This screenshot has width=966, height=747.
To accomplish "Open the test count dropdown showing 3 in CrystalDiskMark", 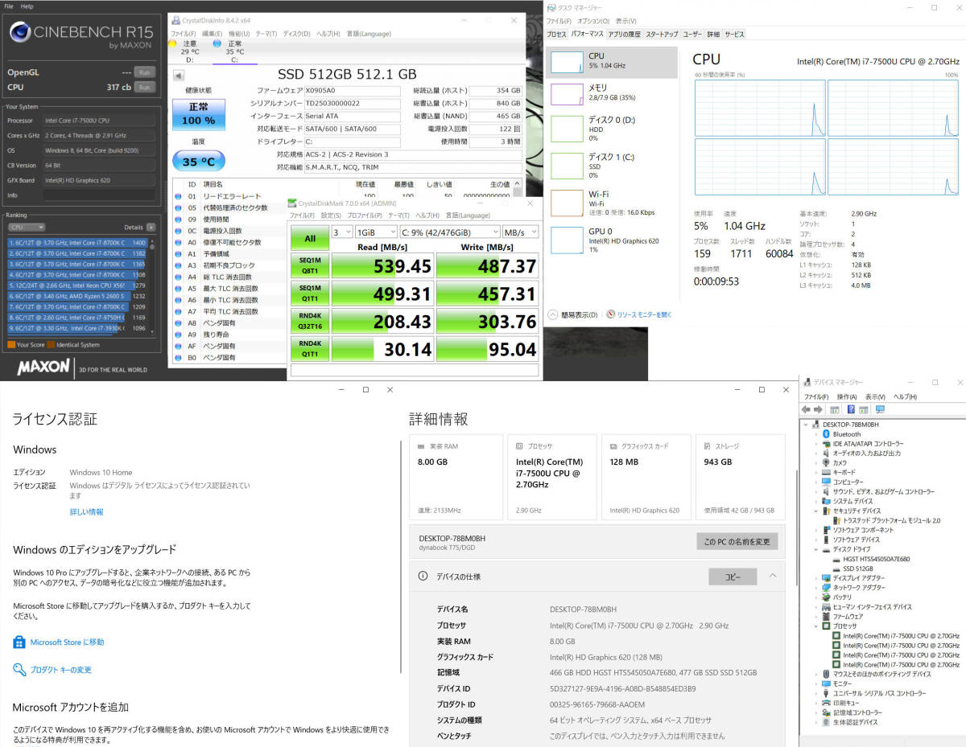I will pos(341,232).
